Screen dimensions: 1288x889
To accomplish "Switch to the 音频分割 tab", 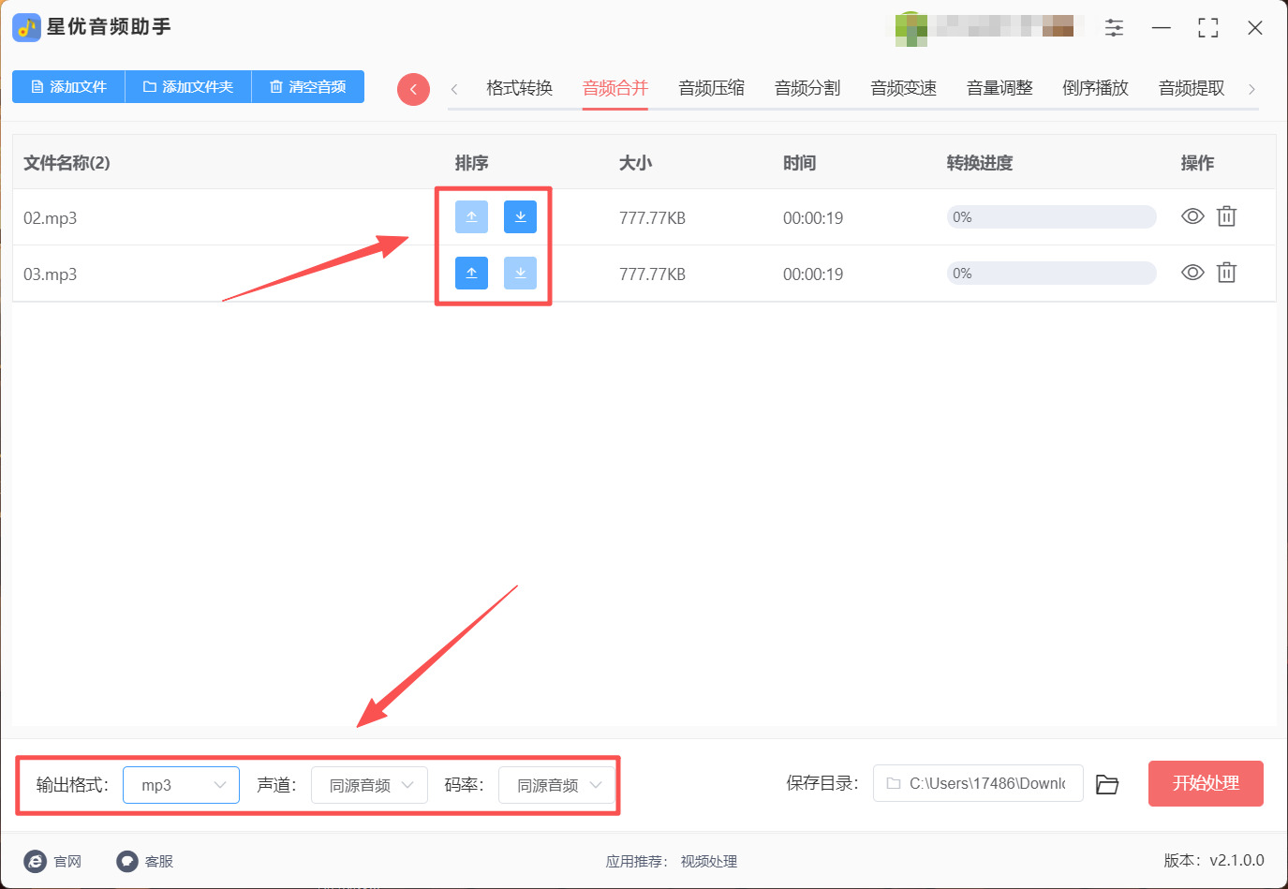I will coord(807,88).
